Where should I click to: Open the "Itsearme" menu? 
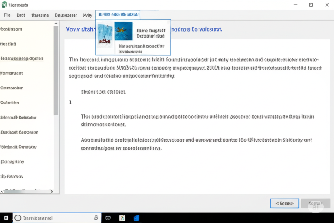40,15
